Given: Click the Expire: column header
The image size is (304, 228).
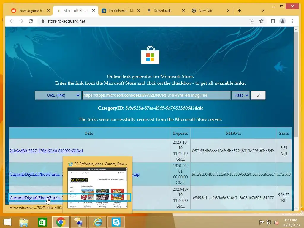Looking at the screenshot, I should (x=180, y=133).
